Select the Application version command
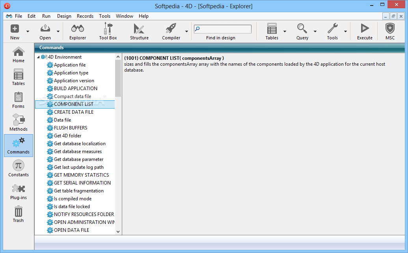 tap(74, 81)
